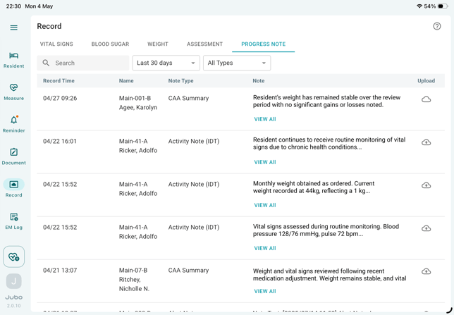This screenshot has width=454, height=315.
Task: Click the Main-001-B room label
Action: click(135, 98)
